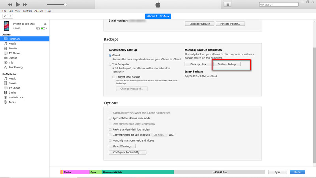The width and height of the screenshot is (316, 178).
Task: Click the iPhone 11 Pro Max tab button
Action: [158, 16]
